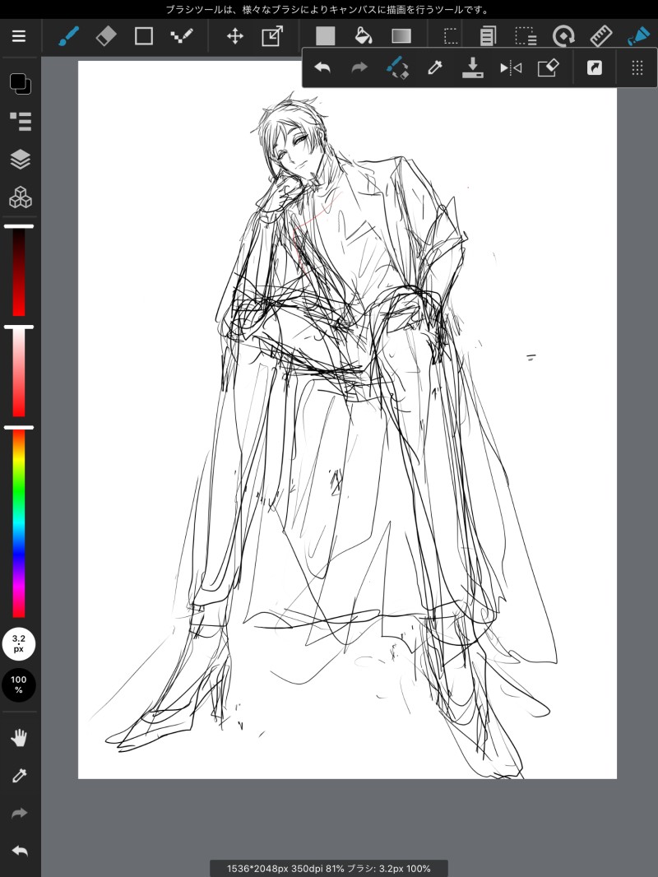Screen dimensions: 658x877
Task: Open the copy and paste menu
Action: pyautogui.click(x=488, y=36)
